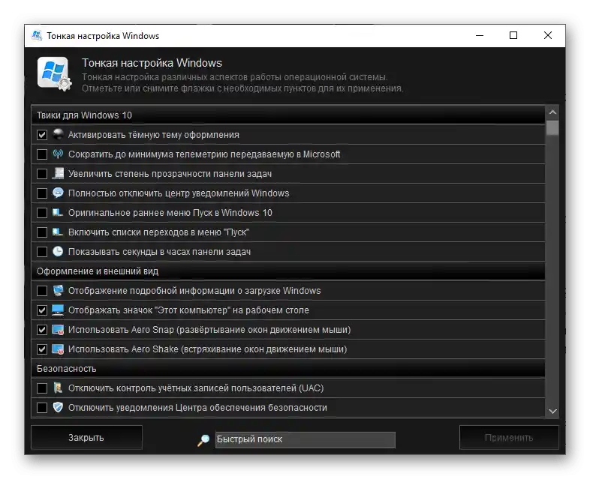This screenshot has height=479, width=590.
Task: Click the dark theme sphere icon
Action: pos(58,134)
